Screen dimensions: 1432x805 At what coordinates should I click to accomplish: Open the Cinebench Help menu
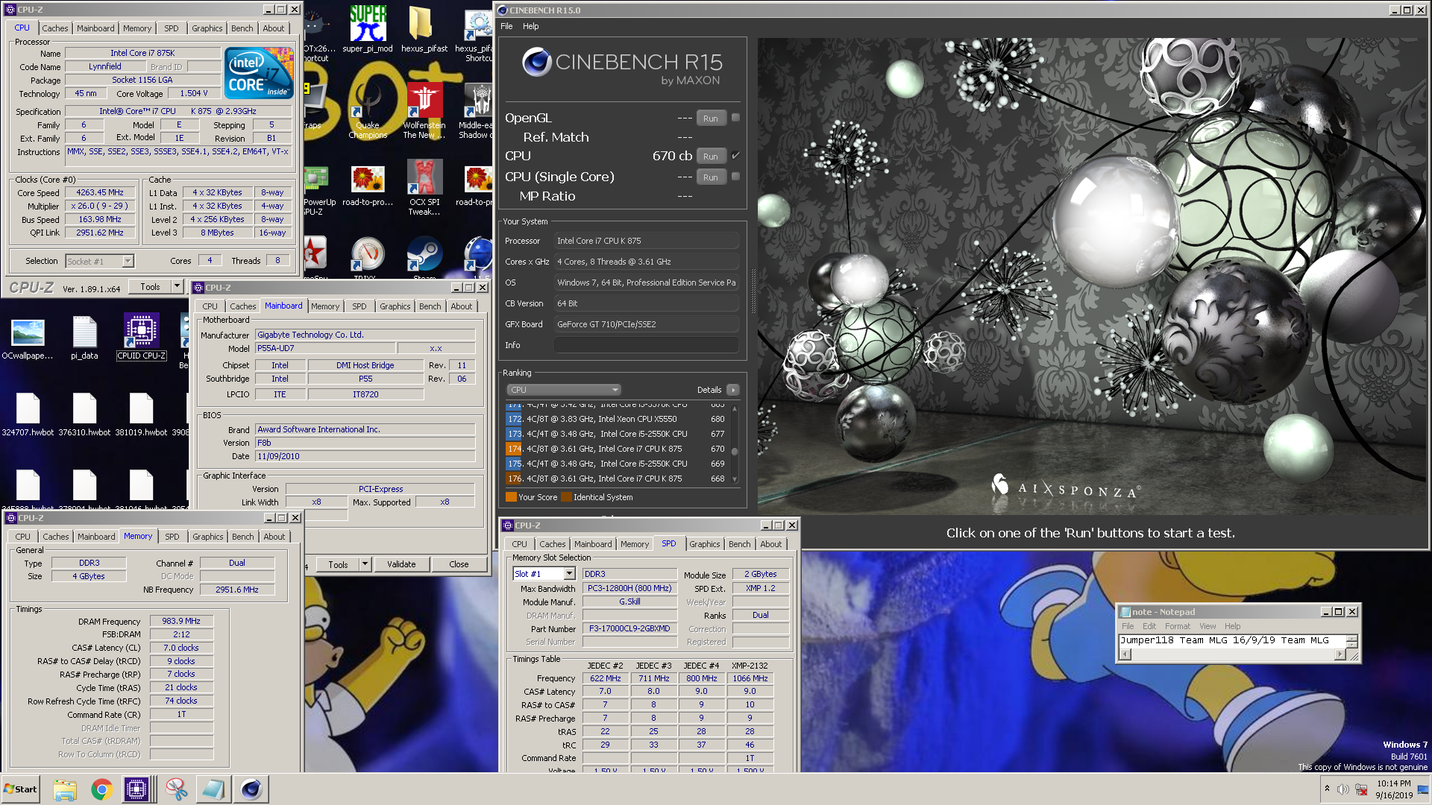point(530,26)
